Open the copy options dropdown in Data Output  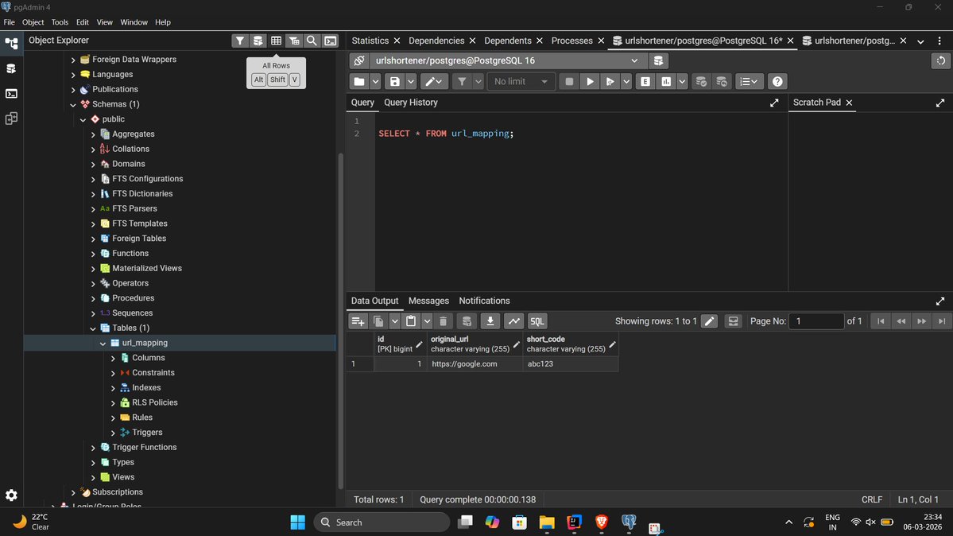pos(395,321)
